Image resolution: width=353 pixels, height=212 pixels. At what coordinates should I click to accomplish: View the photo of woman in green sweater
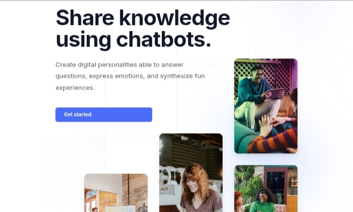tap(266, 188)
